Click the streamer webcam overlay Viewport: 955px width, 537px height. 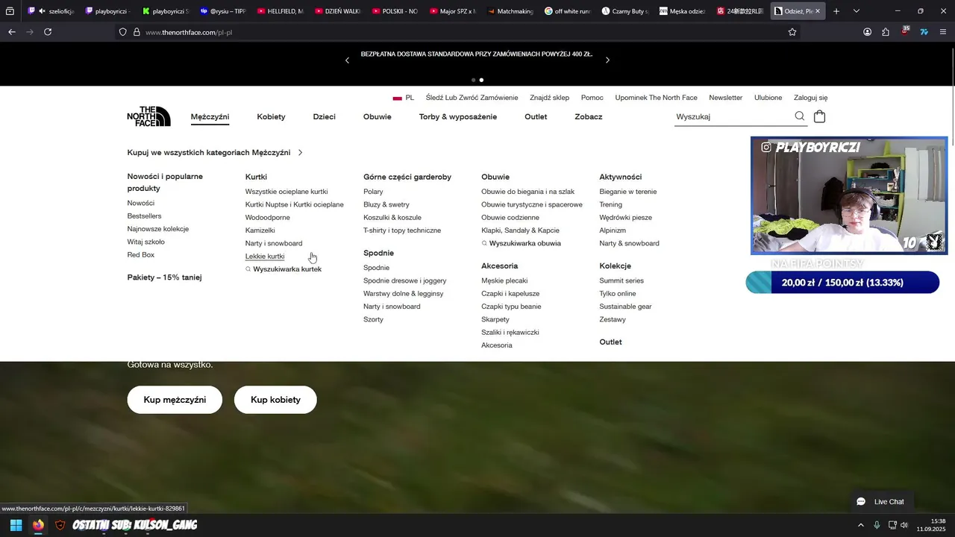pyautogui.click(x=849, y=195)
